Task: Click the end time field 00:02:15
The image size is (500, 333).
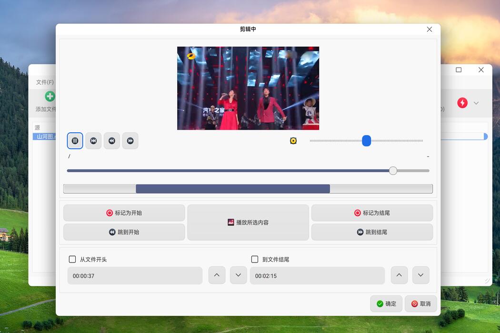Action: pyautogui.click(x=317, y=275)
